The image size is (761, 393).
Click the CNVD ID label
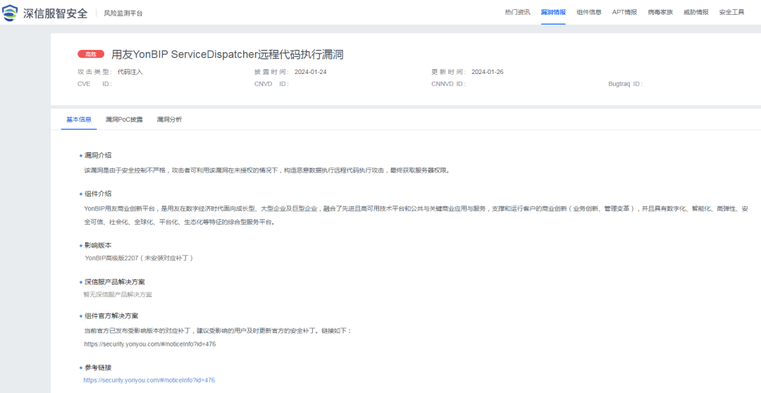[271, 84]
